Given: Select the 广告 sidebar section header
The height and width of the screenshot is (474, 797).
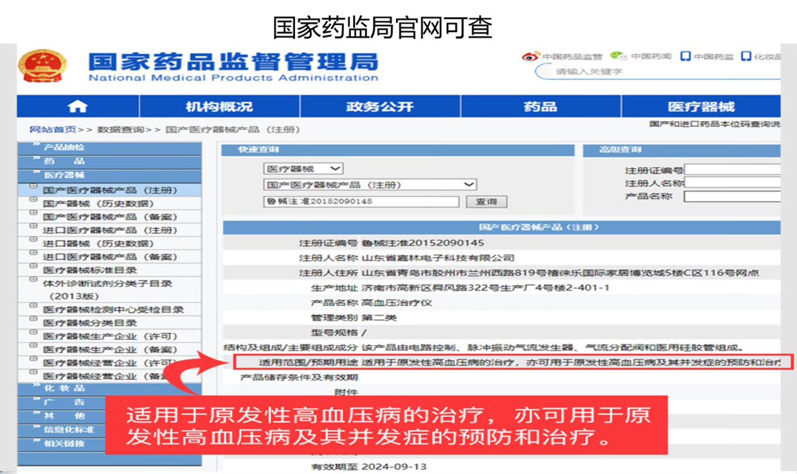Looking at the screenshot, I should coord(109,402).
